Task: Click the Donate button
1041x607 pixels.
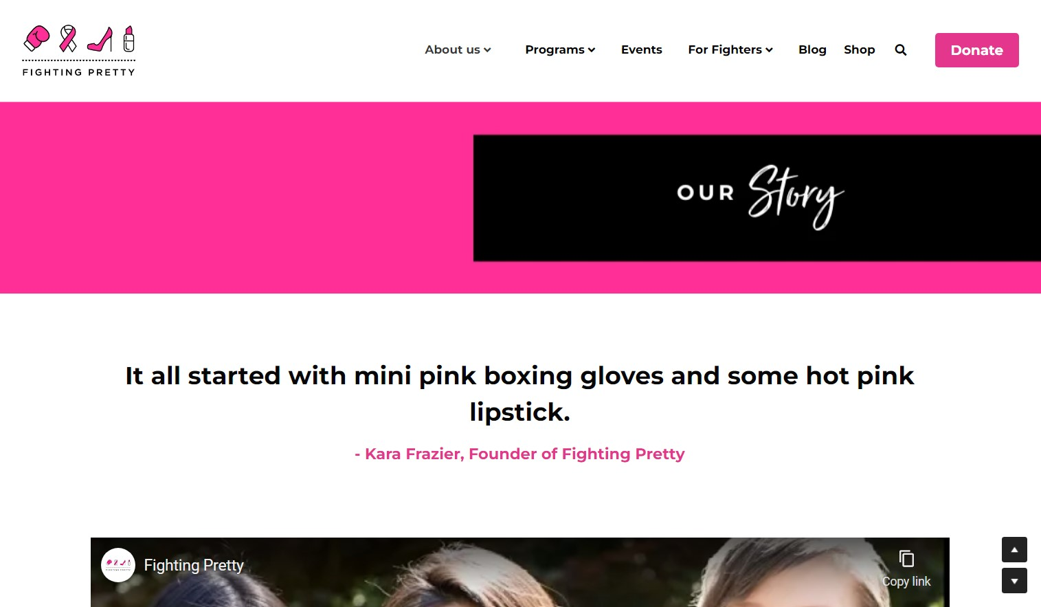Action: click(x=976, y=50)
